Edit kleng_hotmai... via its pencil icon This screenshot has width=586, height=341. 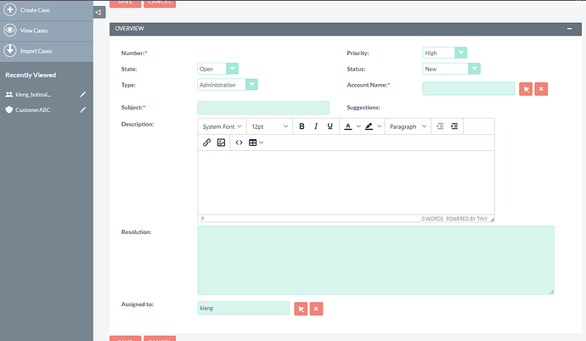83,94
